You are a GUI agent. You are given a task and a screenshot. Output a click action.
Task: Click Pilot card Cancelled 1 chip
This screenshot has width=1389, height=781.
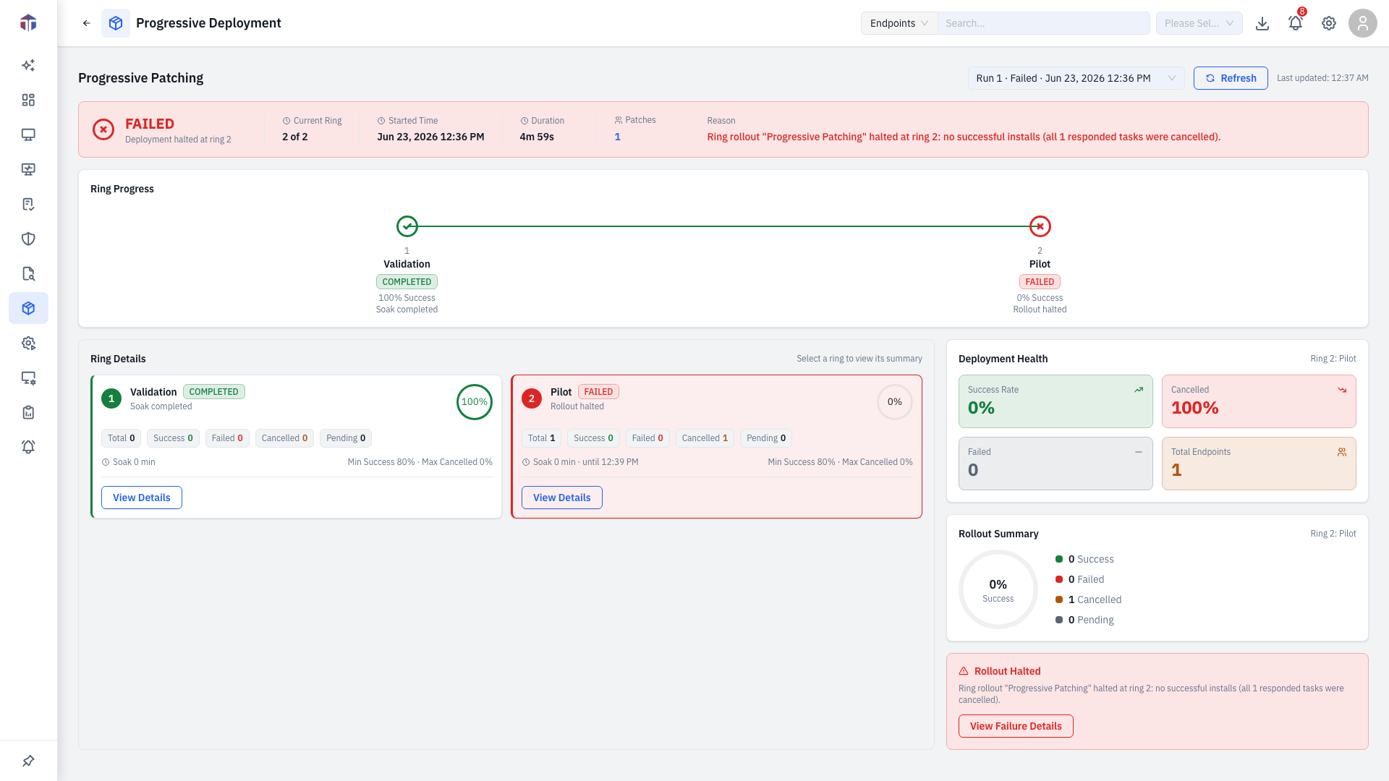pos(705,438)
